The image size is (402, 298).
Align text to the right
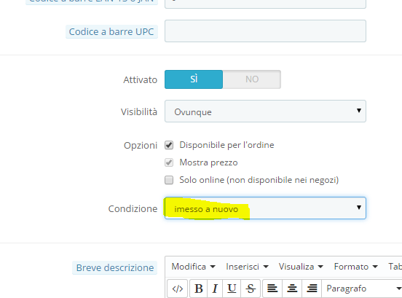point(312,289)
